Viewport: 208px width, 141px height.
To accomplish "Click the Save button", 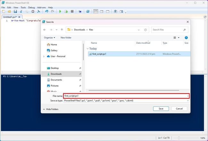I will (x=161, y=109).
